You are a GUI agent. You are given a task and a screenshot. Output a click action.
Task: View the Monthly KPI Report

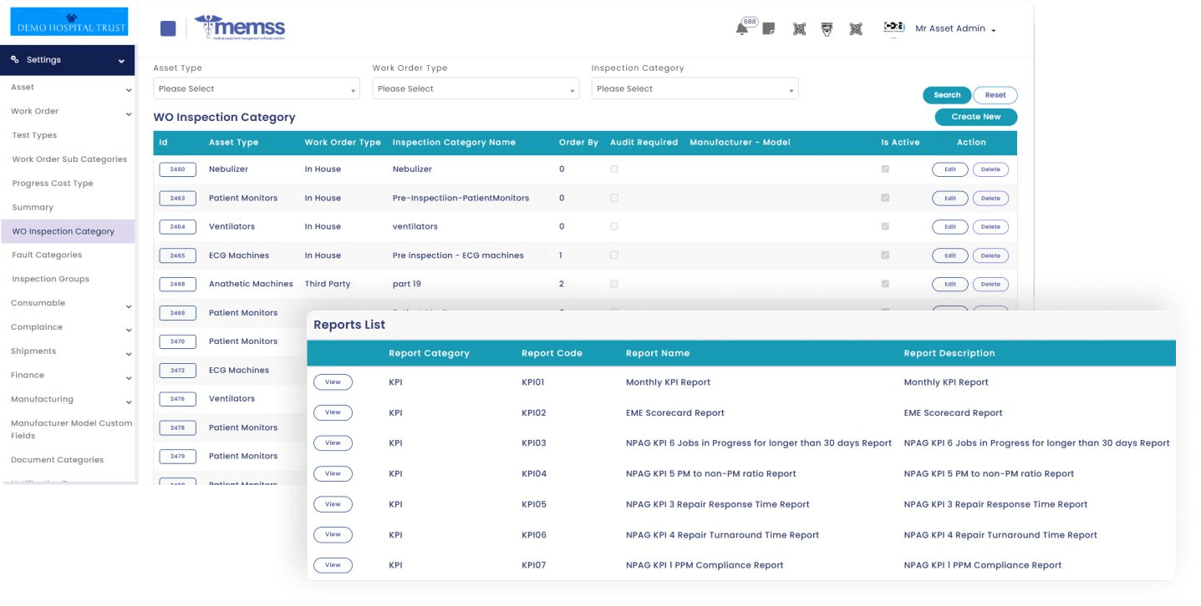tap(333, 382)
